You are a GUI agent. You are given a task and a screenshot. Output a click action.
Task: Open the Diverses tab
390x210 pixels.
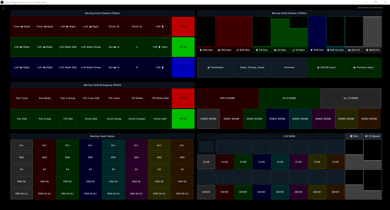[x=289, y=67]
